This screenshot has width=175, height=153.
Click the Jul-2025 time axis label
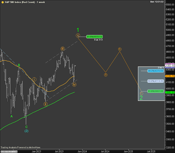pos(151,152)
